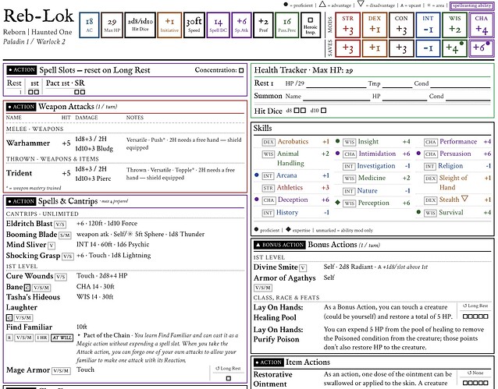Click the ACTION badge on Item Actions
The height and width of the screenshot is (389, 498).
point(269,362)
